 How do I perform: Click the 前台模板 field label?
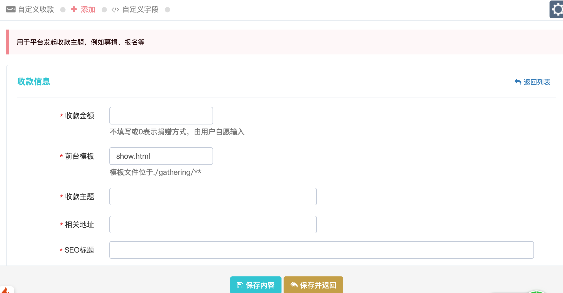80,156
